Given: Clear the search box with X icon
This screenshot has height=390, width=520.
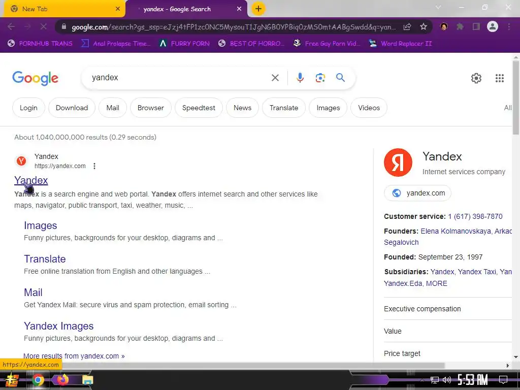Looking at the screenshot, I should [x=275, y=78].
